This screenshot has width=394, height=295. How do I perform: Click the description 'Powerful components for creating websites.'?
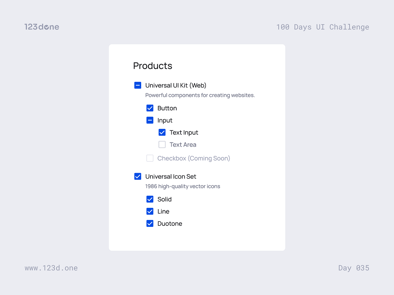(200, 95)
